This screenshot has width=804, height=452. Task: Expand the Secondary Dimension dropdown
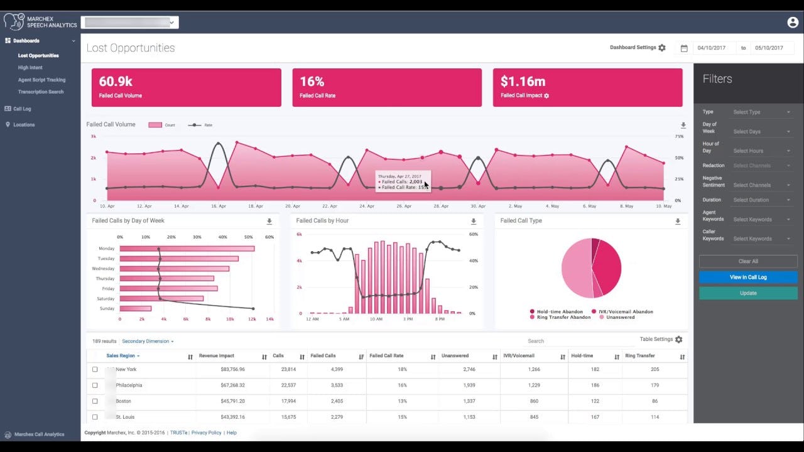[x=146, y=341]
